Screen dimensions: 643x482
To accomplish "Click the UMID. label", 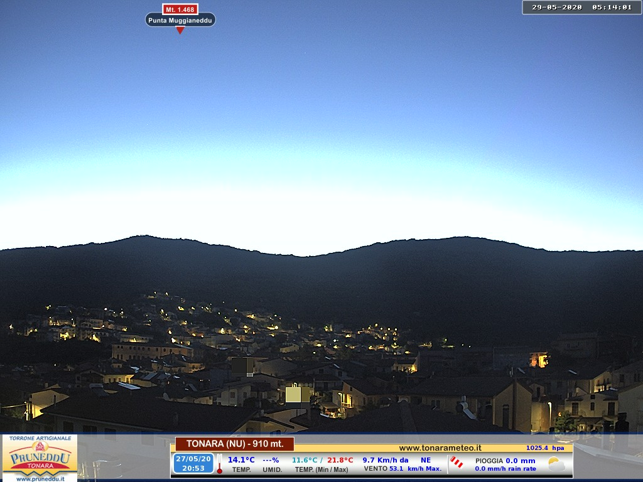I will pyautogui.click(x=273, y=469).
